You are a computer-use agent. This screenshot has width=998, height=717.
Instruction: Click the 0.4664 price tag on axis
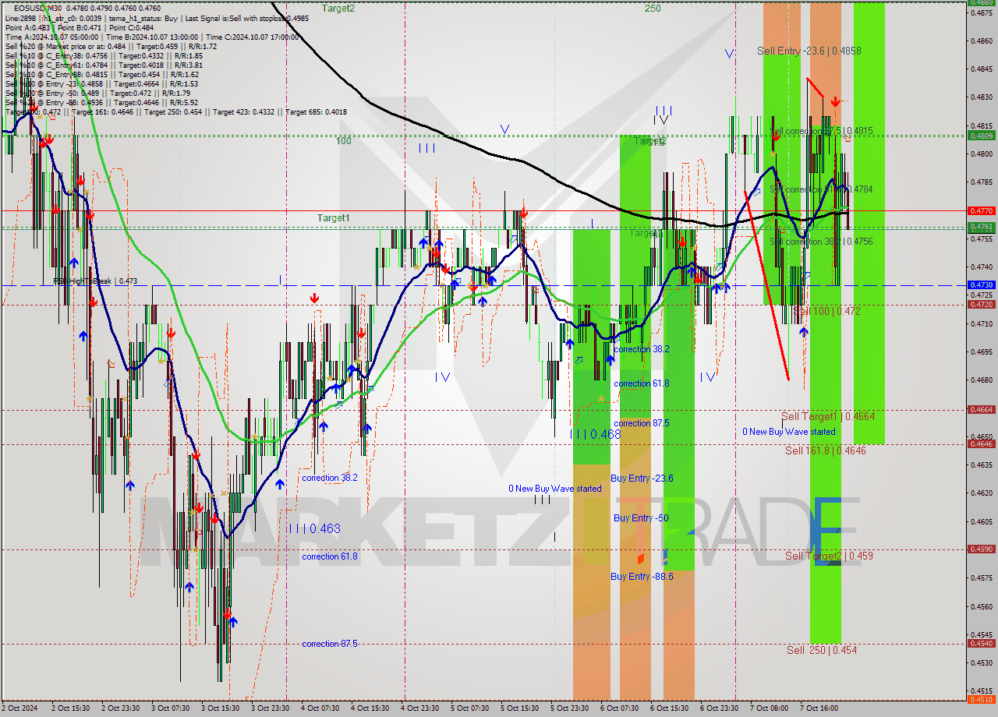(x=981, y=409)
